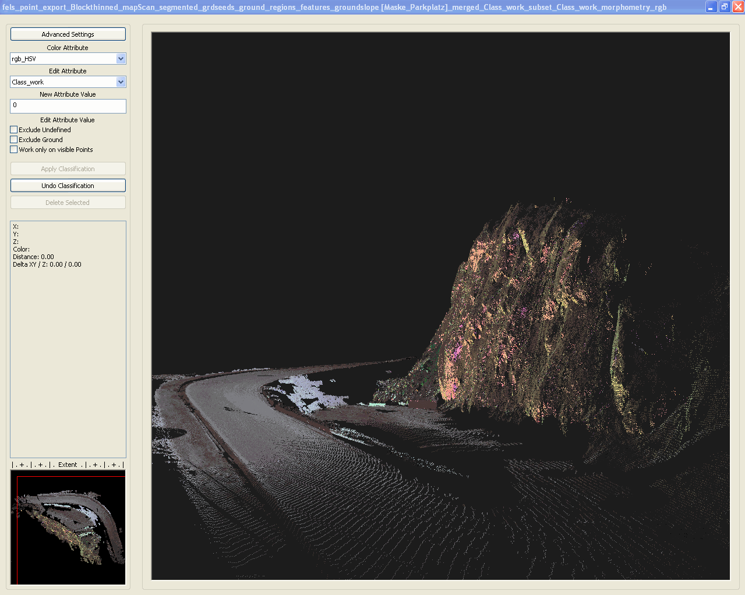The height and width of the screenshot is (595, 745).
Task: Open Advanced Settings
Action: [x=68, y=34]
